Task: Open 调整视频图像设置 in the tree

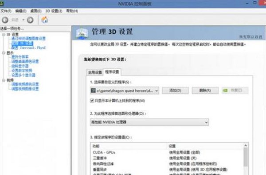Action: tap(25, 89)
